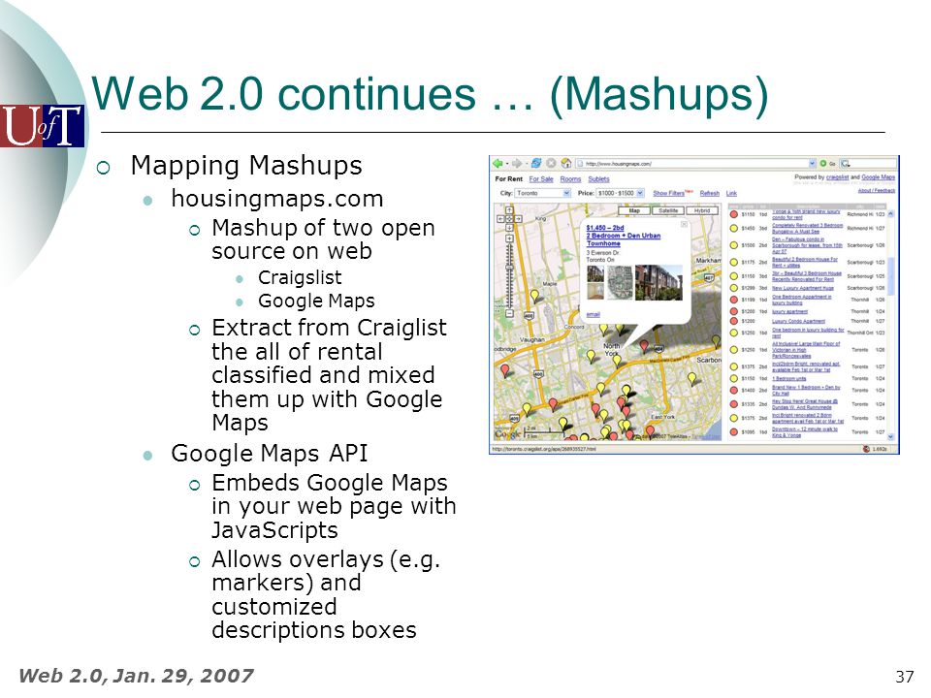The height and width of the screenshot is (698, 931).
Task: Click the U of T logo
Action: 42,126
